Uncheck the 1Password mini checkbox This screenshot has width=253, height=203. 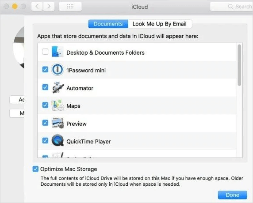point(45,70)
